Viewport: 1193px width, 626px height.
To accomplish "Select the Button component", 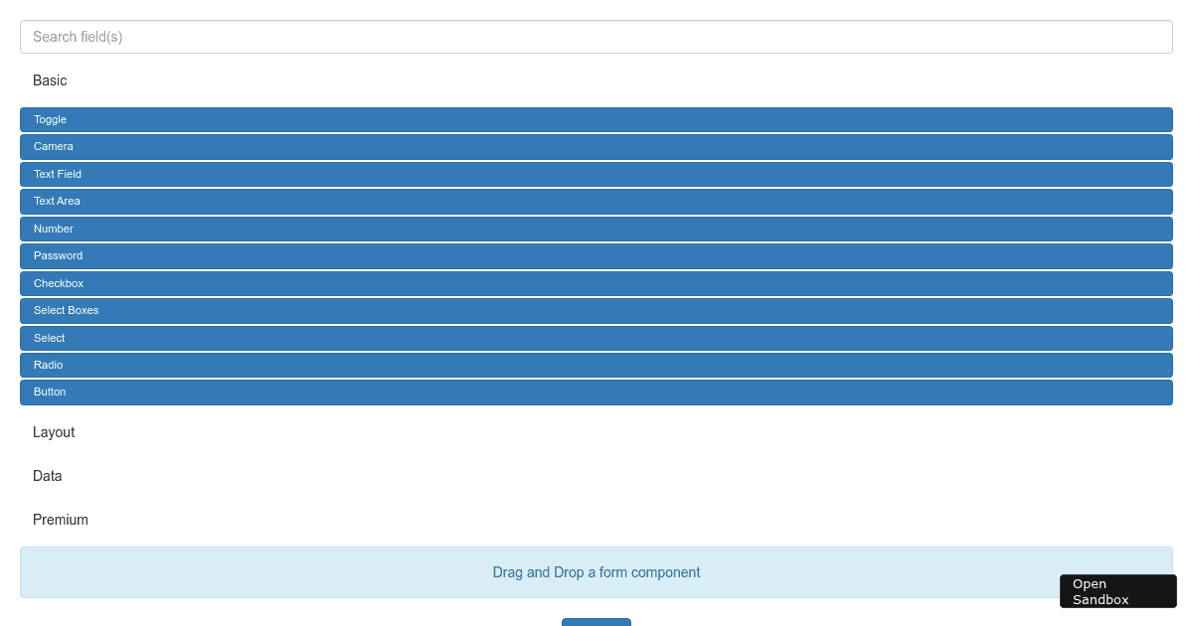I will (x=596, y=392).
